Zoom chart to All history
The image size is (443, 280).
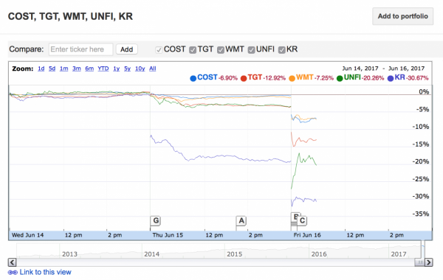click(153, 69)
